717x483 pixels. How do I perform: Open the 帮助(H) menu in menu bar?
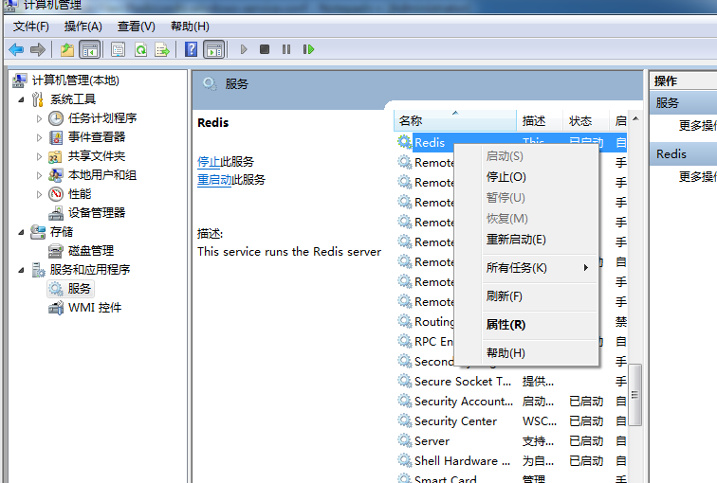click(190, 27)
